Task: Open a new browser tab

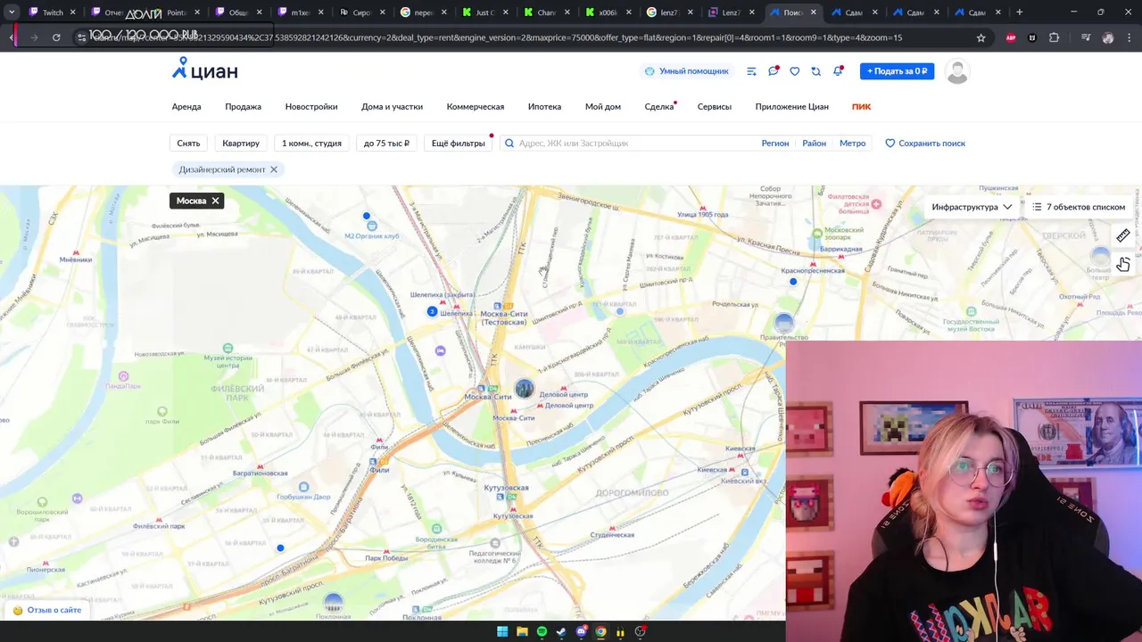Action: (x=1020, y=12)
